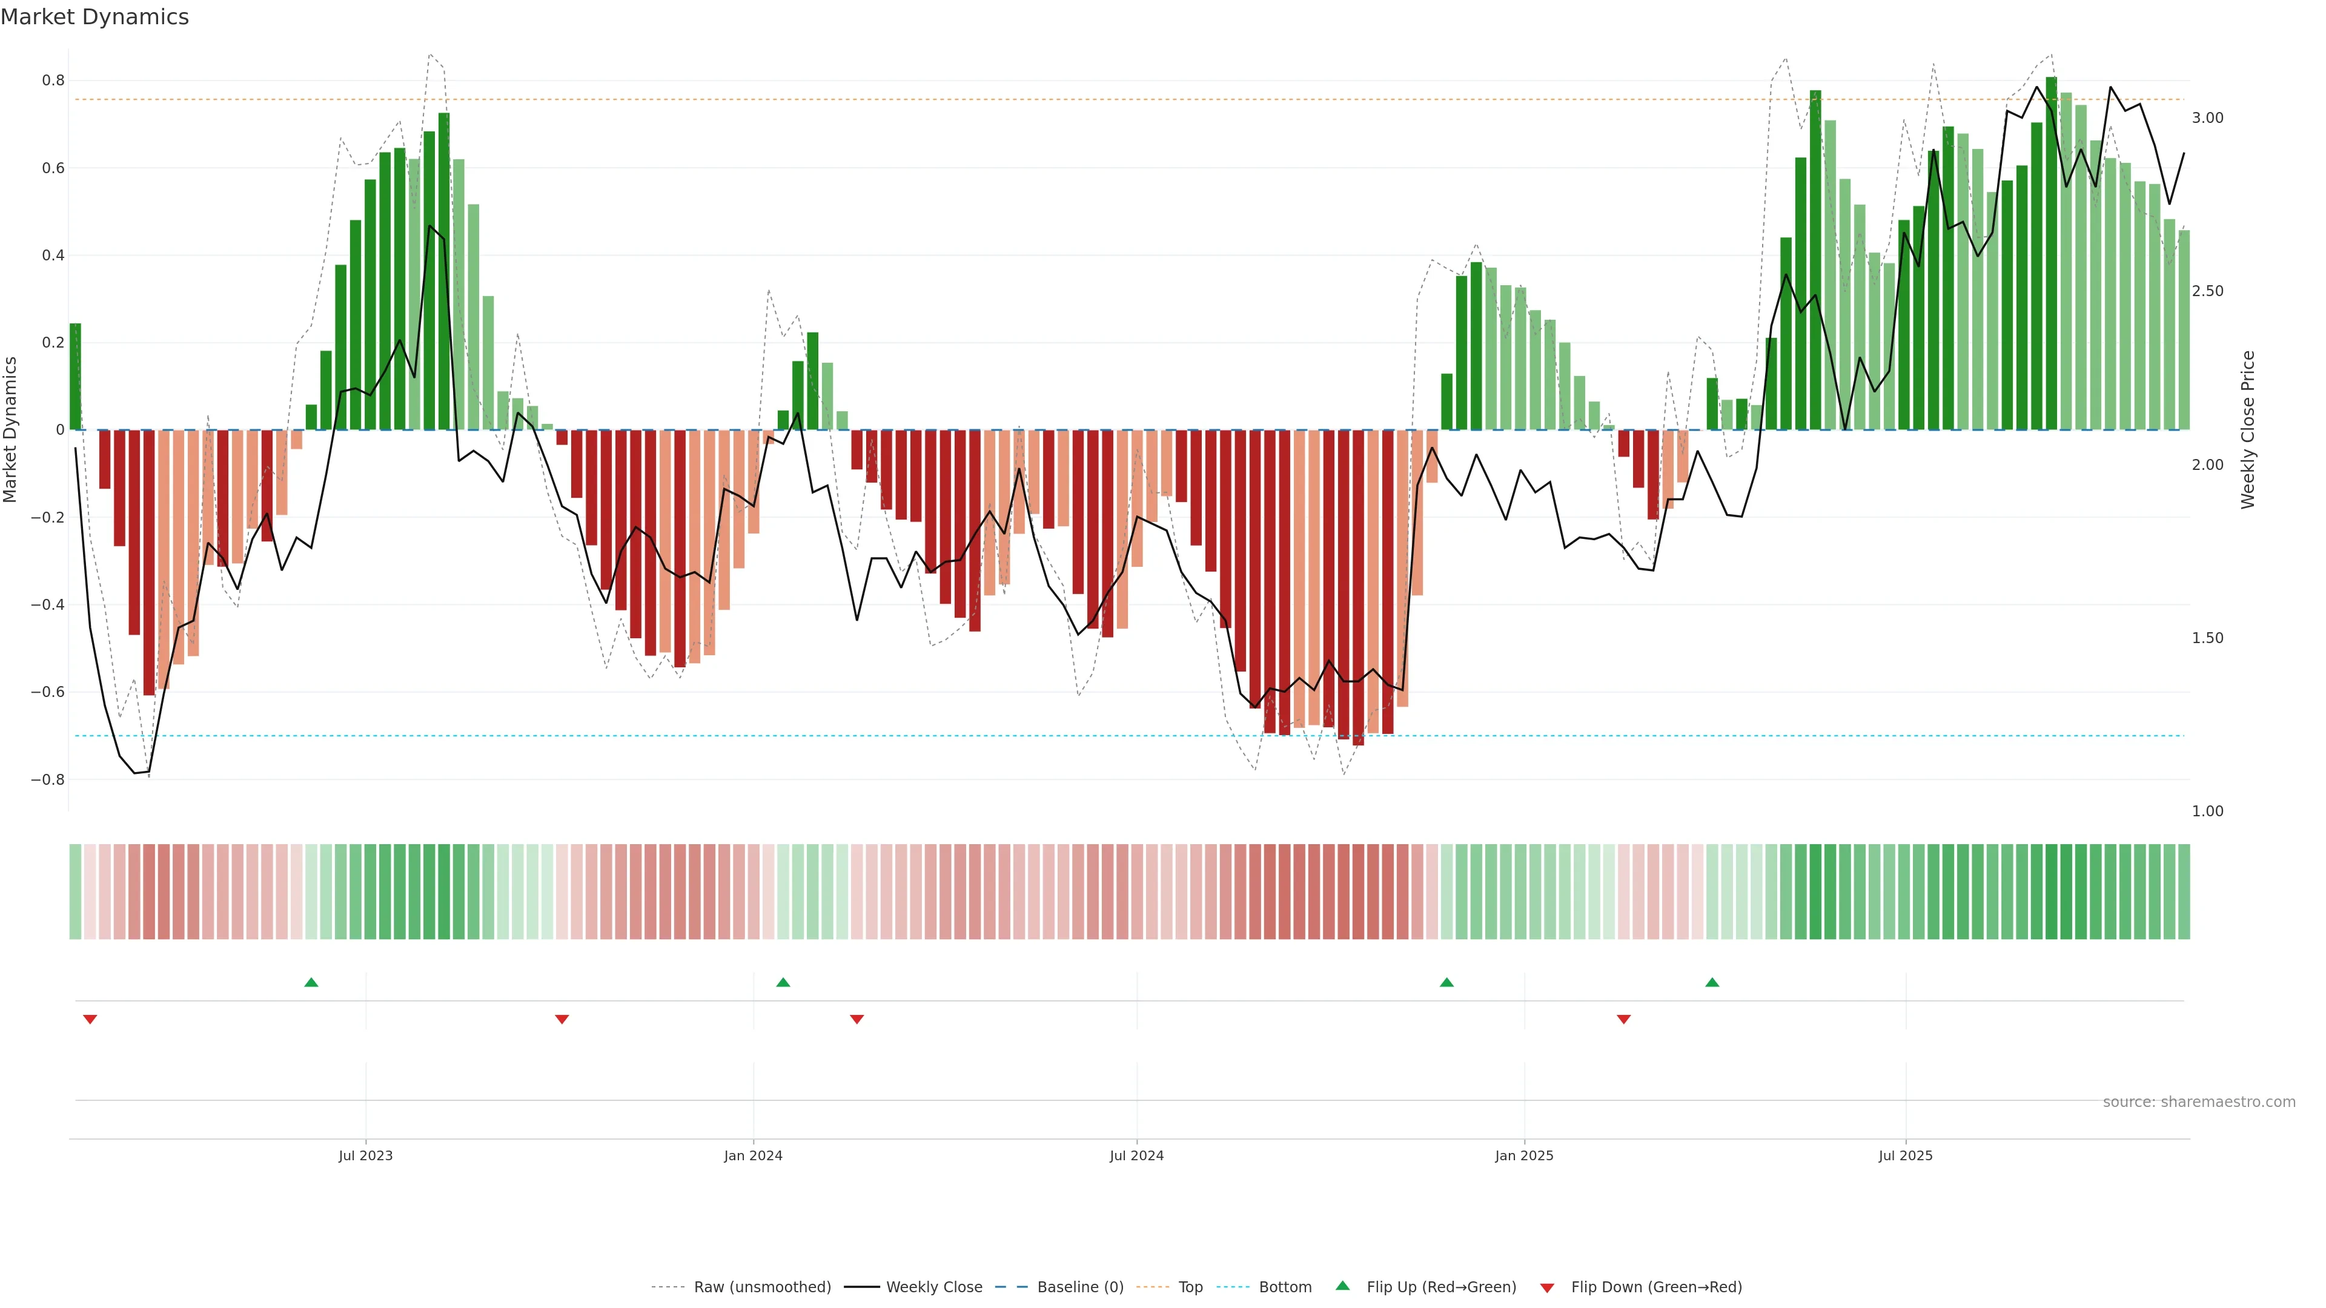
Task: Click the leftmost red Flip Down triangle marker
Action: click(90, 1019)
